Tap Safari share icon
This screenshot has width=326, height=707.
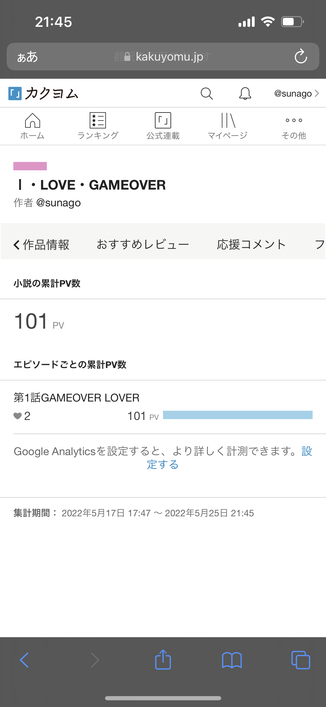[x=163, y=660]
